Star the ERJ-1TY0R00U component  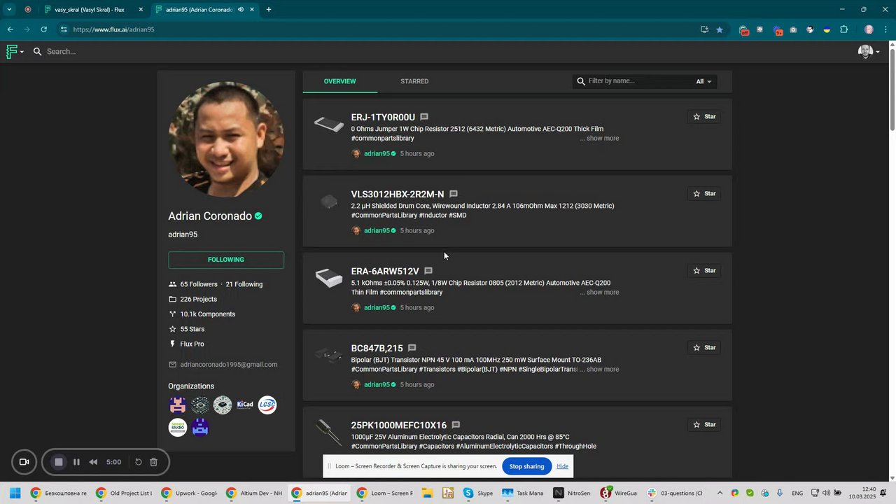(704, 117)
